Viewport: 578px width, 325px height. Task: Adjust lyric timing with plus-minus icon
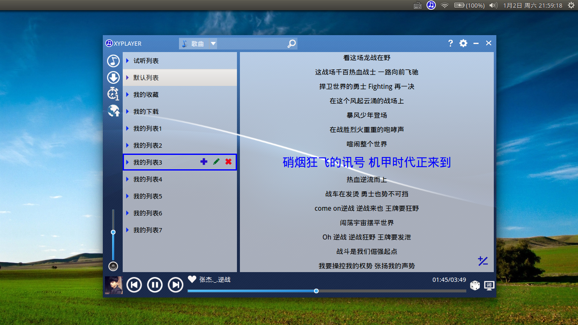coord(483,261)
